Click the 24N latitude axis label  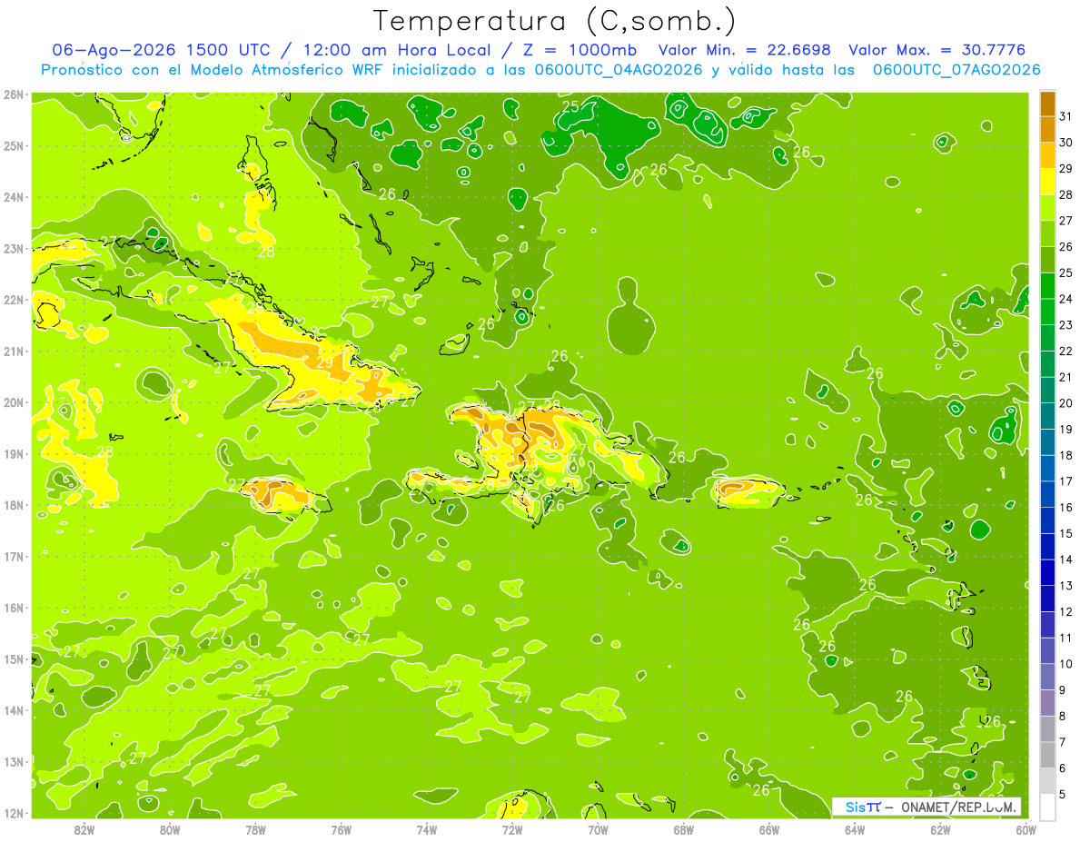pyautogui.click(x=14, y=197)
